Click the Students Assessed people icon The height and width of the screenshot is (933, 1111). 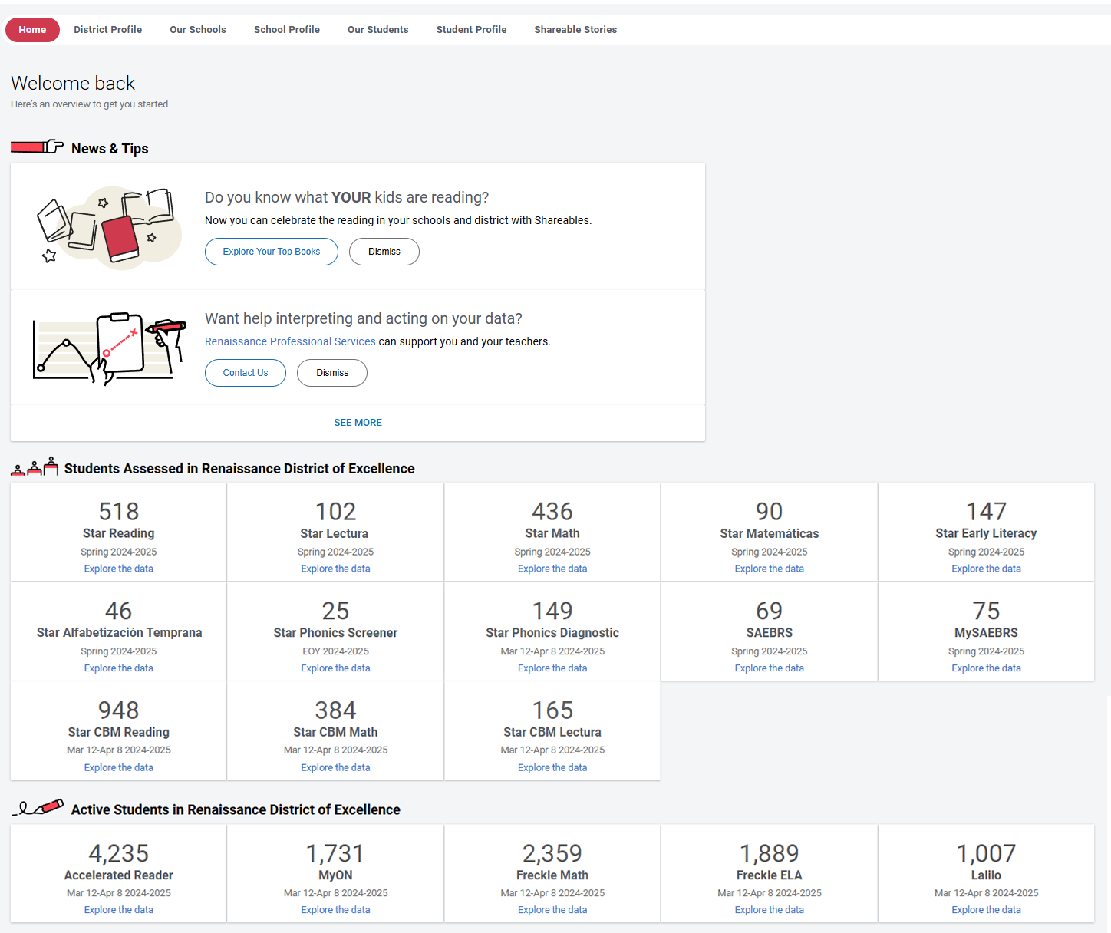35,466
